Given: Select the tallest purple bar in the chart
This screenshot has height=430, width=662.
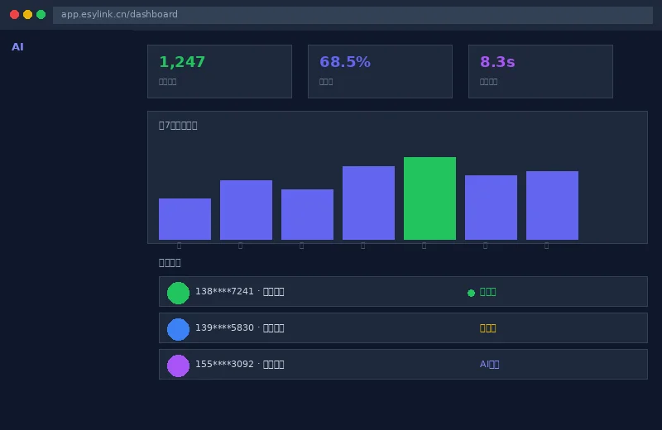Looking at the screenshot, I should 368,203.
